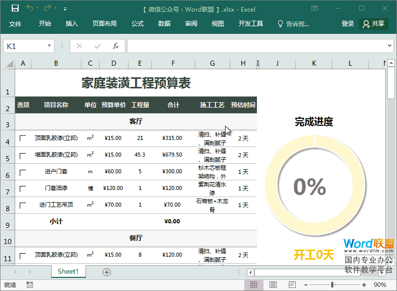Switch to the 数据 ribbon tab
The image size is (397, 291).
(x=164, y=24)
